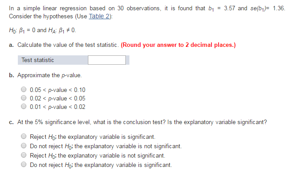Click text 'Do not reject H0; ... variable is significant'

(101, 165)
